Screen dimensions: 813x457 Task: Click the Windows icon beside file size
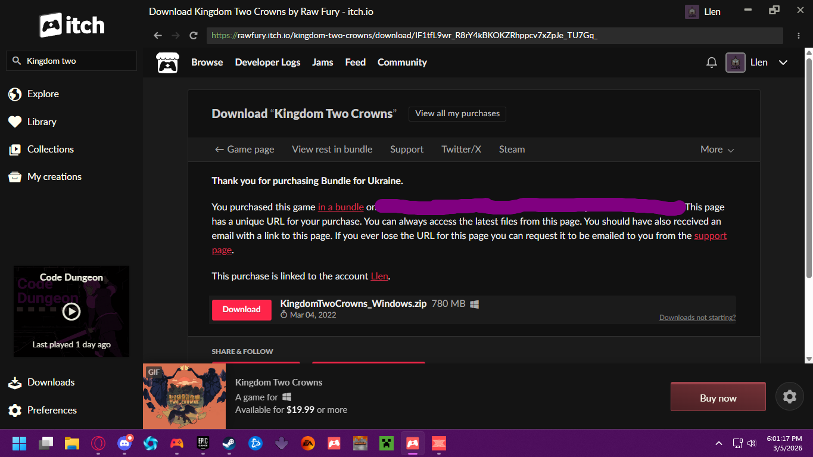tap(475, 304)
